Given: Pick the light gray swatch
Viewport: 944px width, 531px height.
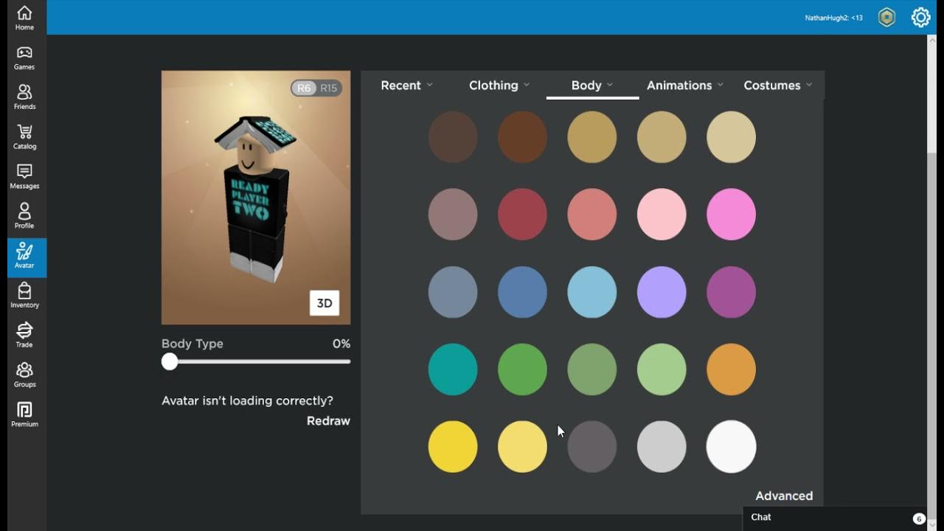Looking at the screenshot, I should (662, 447).
